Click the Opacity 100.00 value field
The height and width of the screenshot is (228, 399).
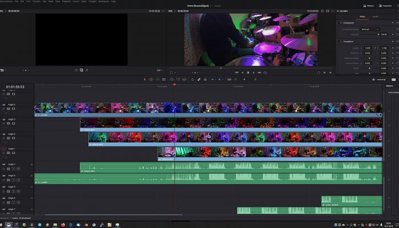tap(384, 34)
